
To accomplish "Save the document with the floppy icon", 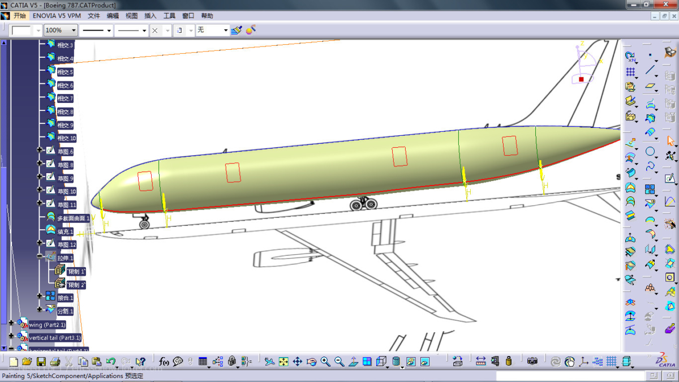I will point(41,362).
